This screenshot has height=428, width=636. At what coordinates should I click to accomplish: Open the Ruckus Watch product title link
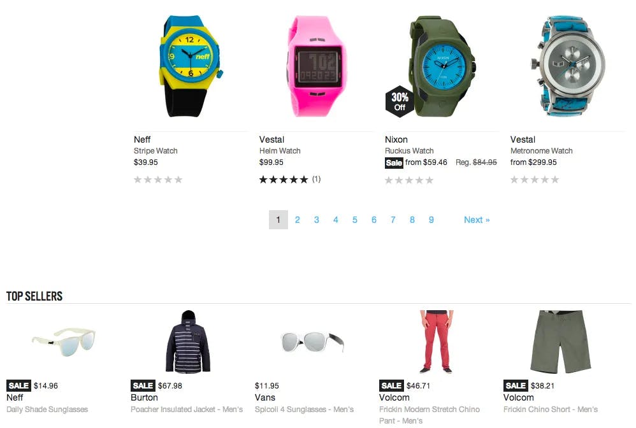pos(409,151)
